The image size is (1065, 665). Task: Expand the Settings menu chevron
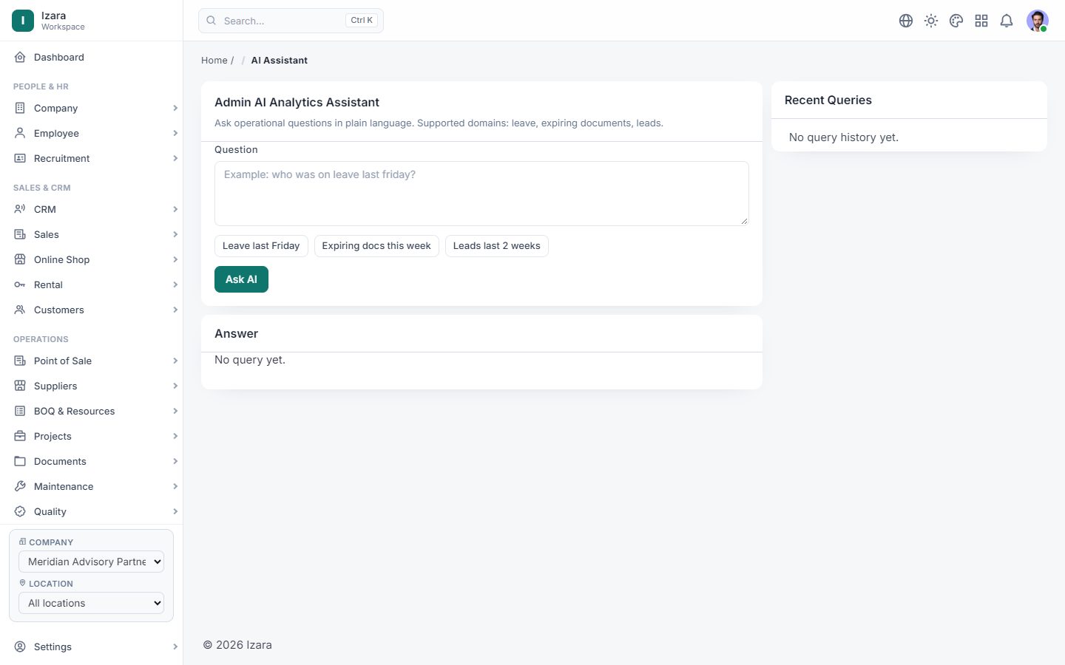tap(175, 647)
